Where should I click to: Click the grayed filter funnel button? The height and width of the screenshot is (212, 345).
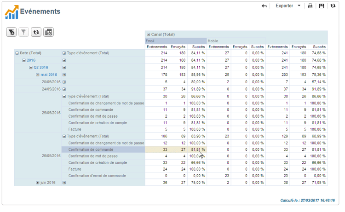(x=23, y=32)
